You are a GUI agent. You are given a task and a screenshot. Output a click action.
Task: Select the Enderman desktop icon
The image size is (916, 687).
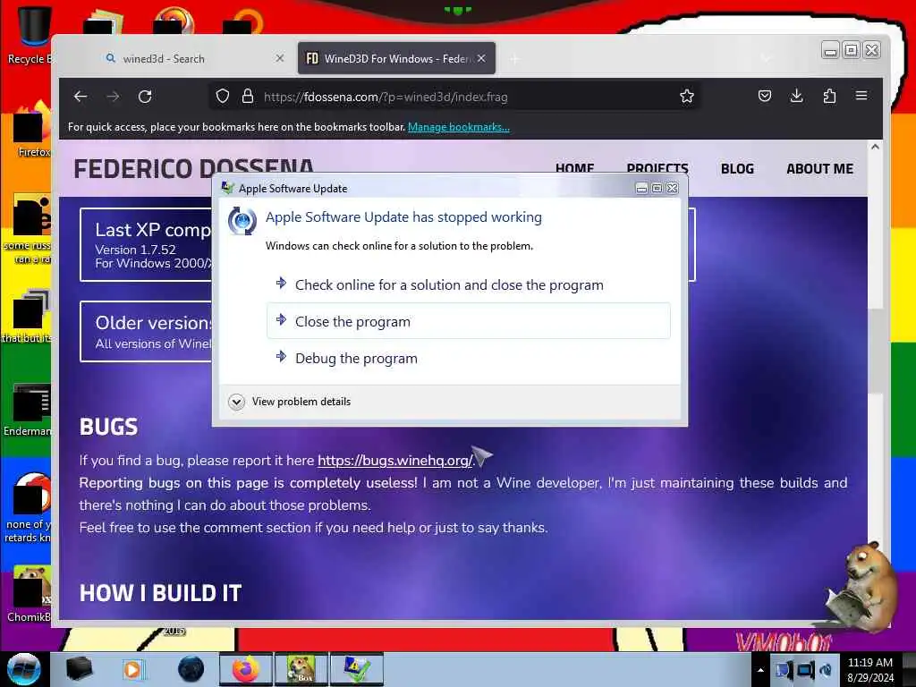pos(28,410)
